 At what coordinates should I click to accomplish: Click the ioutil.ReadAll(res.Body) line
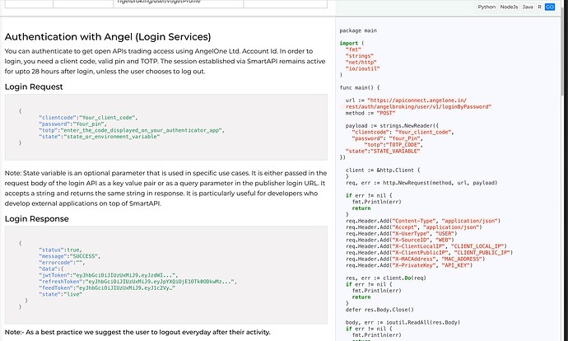click(x=403, y=322)
